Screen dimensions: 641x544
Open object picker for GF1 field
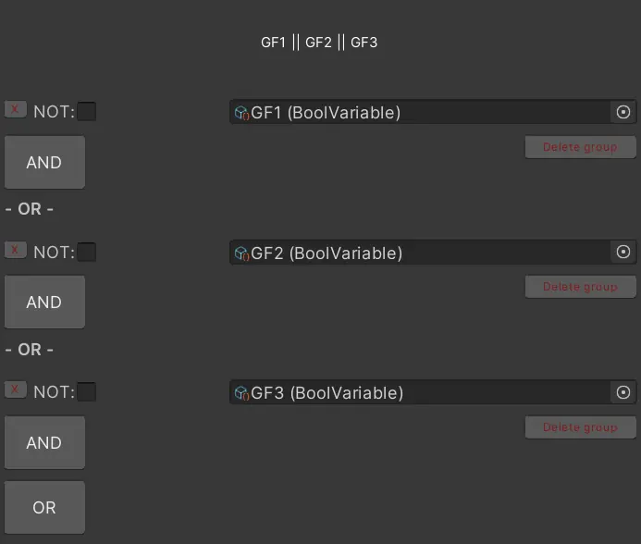coord(623,112)
